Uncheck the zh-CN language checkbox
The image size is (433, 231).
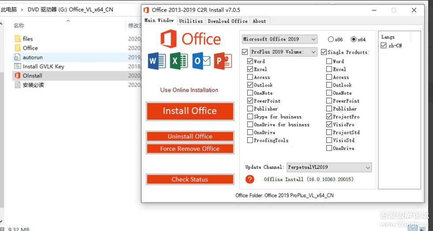coord(383,45)
